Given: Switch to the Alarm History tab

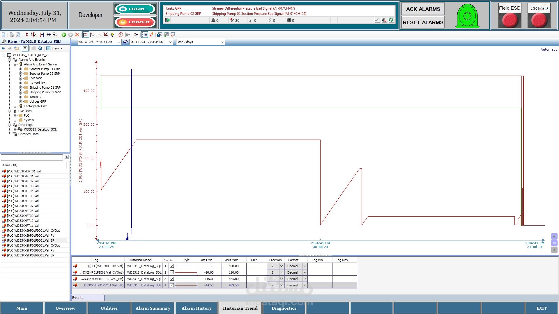Looking at the screenshot, I should click(197, 308).
